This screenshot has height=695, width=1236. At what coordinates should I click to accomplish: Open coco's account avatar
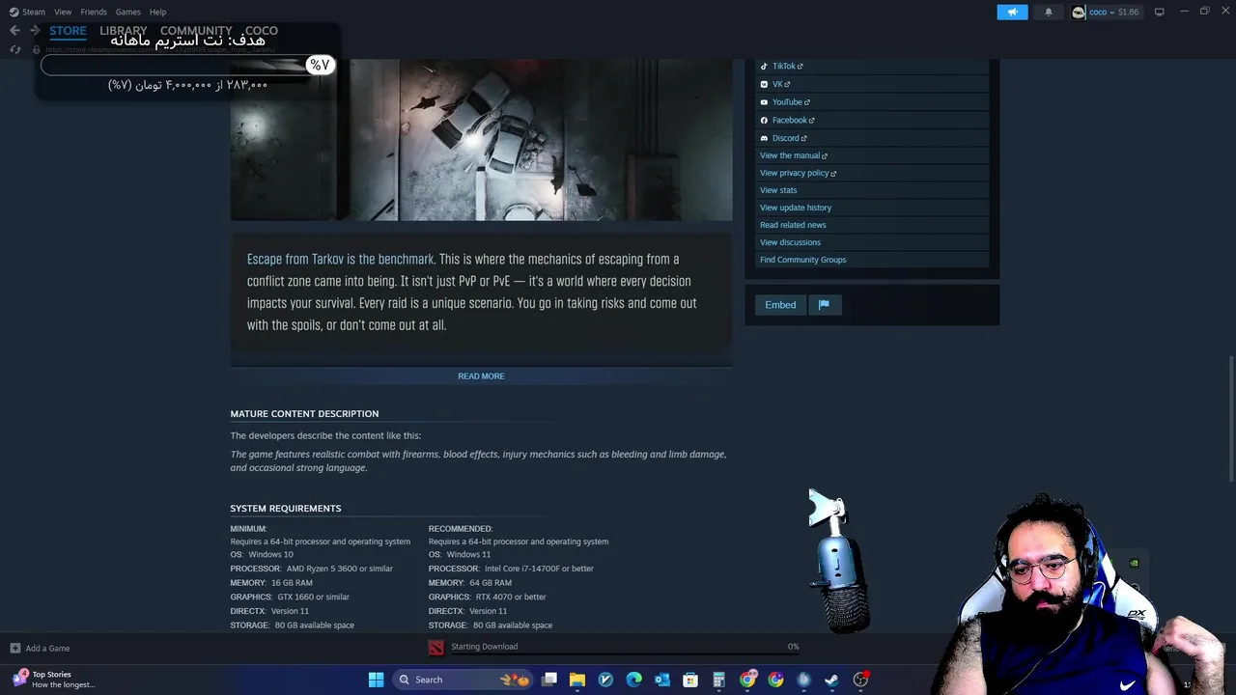point(1079,12)
